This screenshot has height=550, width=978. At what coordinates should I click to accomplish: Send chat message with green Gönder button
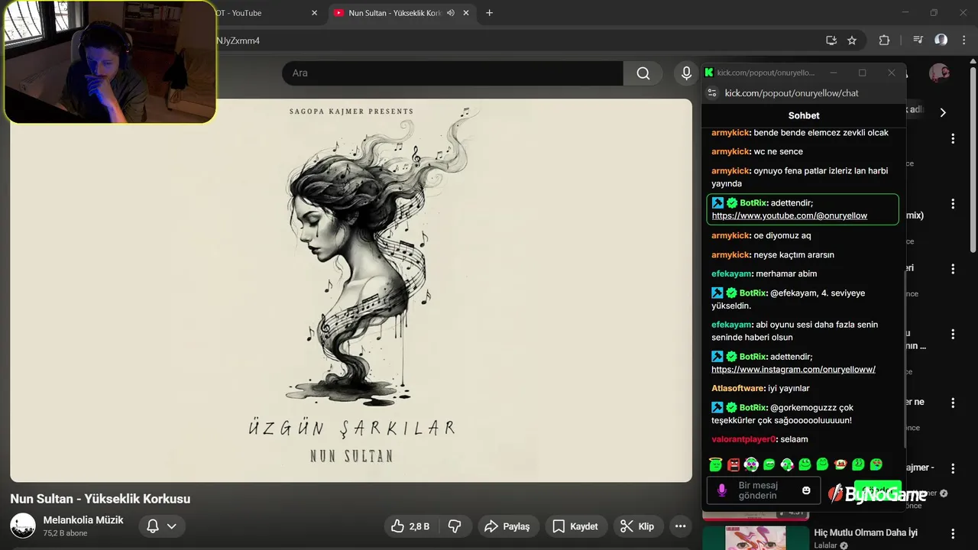point(878,490)
